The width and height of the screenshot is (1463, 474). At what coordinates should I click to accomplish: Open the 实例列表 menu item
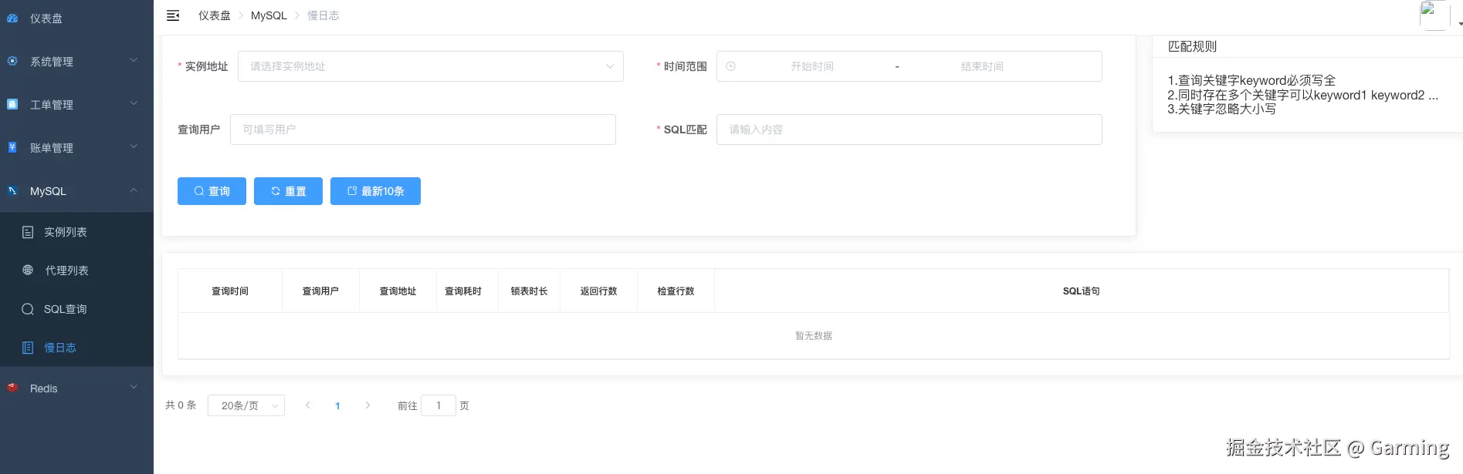click(76, 232)
